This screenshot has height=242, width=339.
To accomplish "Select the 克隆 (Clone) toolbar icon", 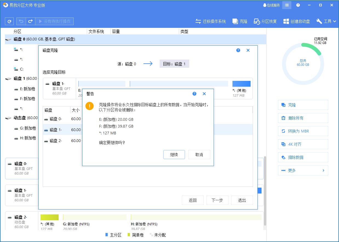I will click(240, 21).
